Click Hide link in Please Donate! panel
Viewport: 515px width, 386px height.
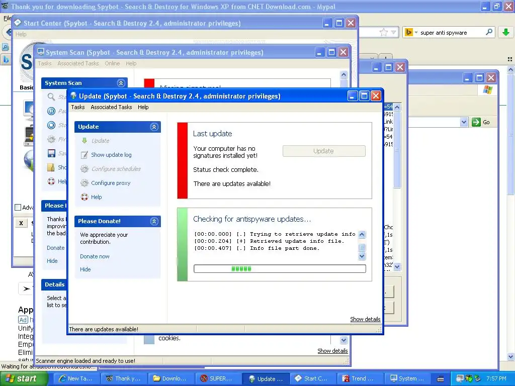(85, 269)
